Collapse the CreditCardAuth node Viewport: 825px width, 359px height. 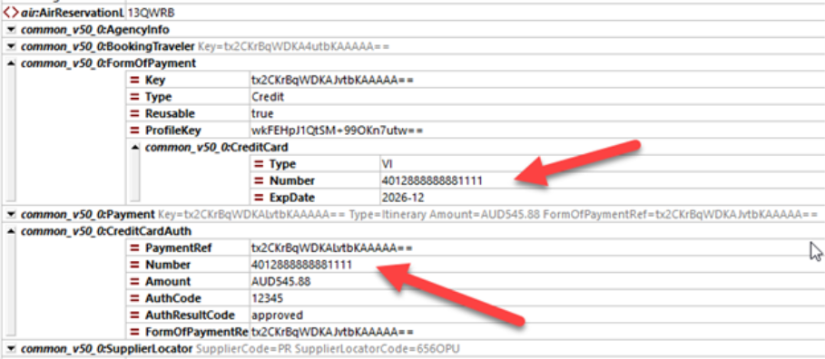point(11,231)
